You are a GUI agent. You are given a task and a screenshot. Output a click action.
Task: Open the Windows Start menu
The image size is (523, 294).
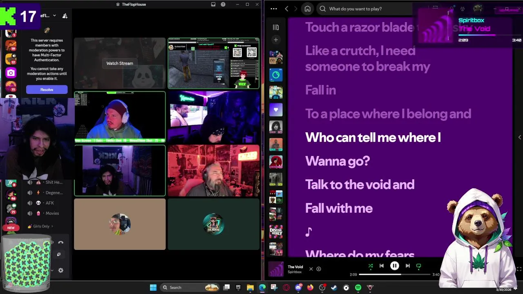click(153, 287)
